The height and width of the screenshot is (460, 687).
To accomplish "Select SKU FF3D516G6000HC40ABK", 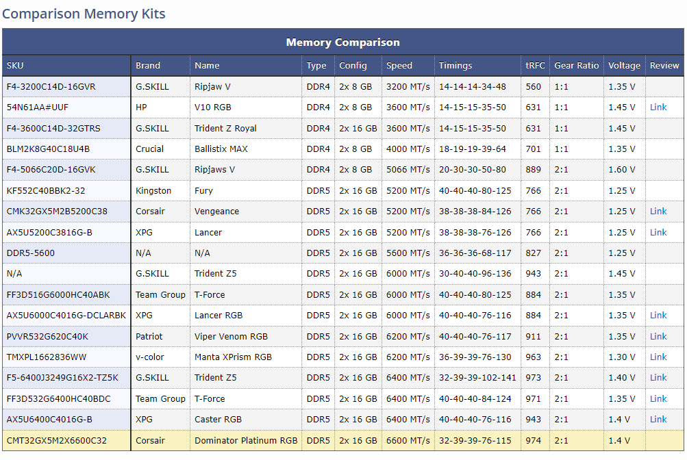I will pyautogui.click(x=58, y=295).
